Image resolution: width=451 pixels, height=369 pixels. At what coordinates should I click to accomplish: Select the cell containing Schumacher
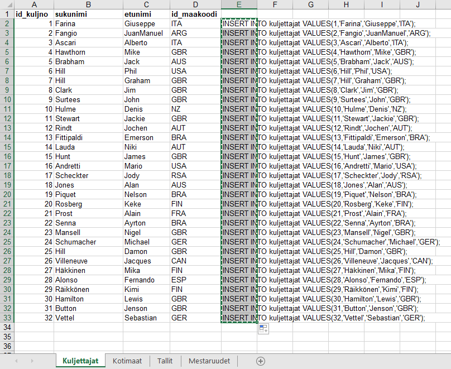pos(88,242)
